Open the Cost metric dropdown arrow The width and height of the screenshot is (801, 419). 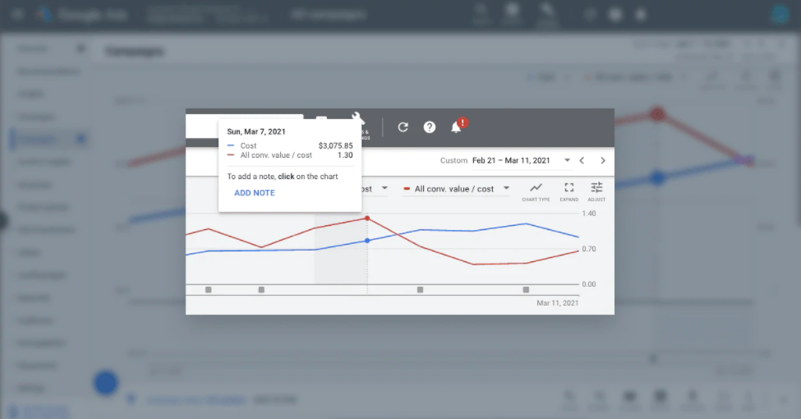click(x=384, y=189)
